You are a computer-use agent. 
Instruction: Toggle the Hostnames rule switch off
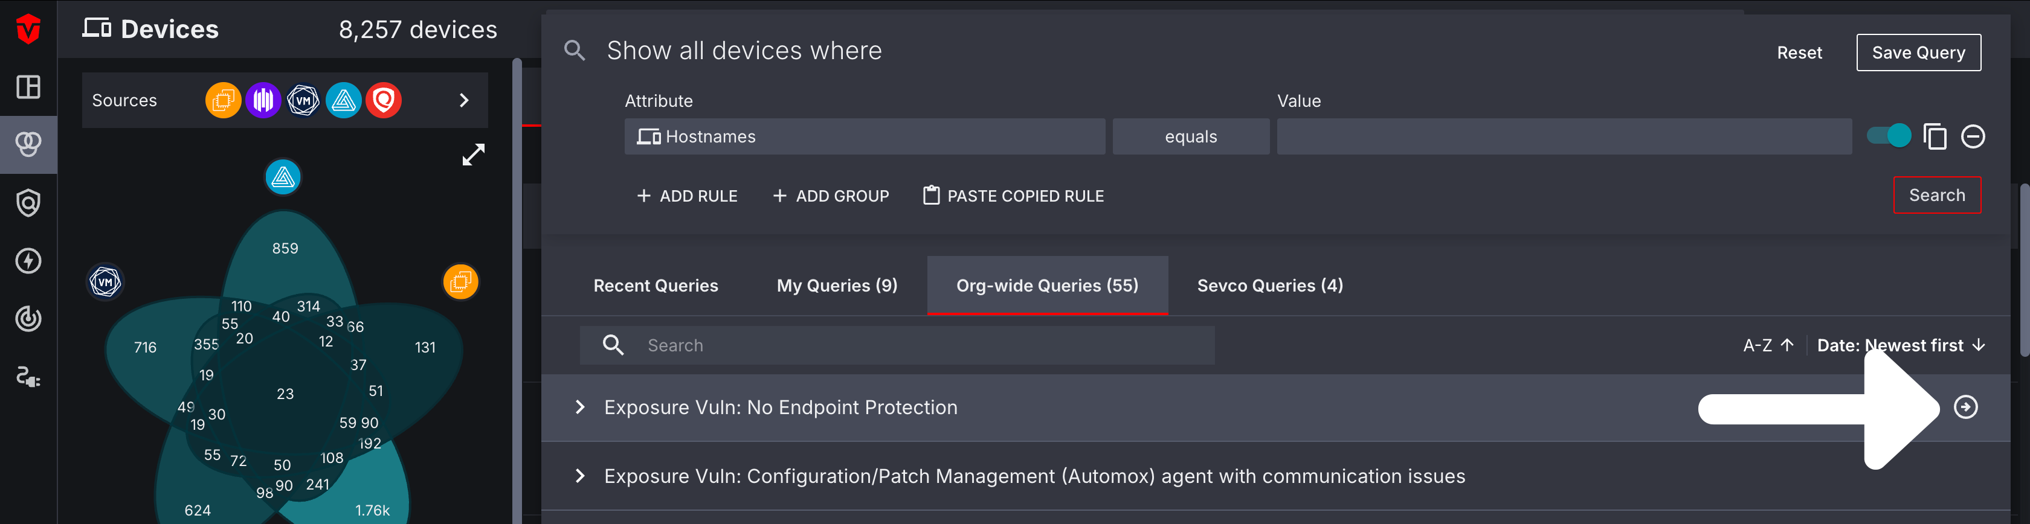click(1889, 136)
